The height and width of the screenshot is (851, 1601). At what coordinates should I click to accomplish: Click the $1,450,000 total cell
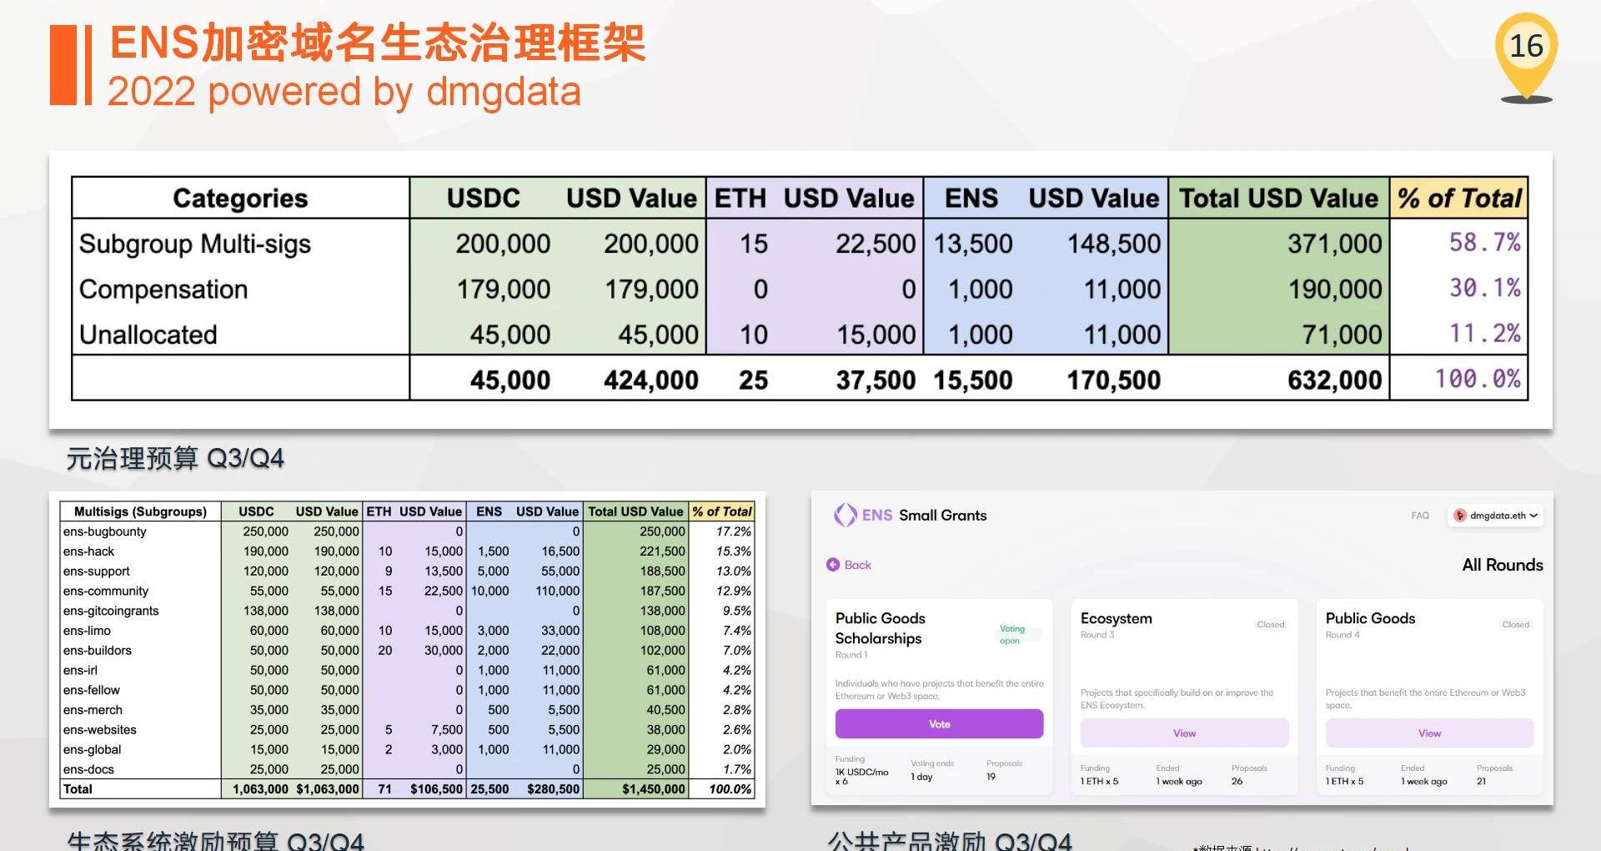(654, 789)
